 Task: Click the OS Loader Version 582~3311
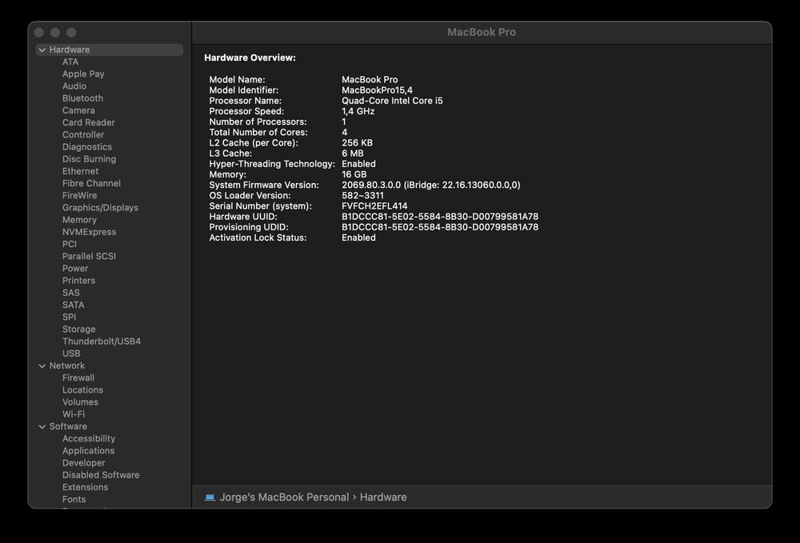[362, 196]
